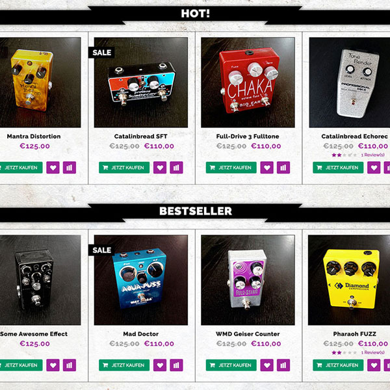Click compare chart icon for Catalinbread SFT

coord(176,168)
